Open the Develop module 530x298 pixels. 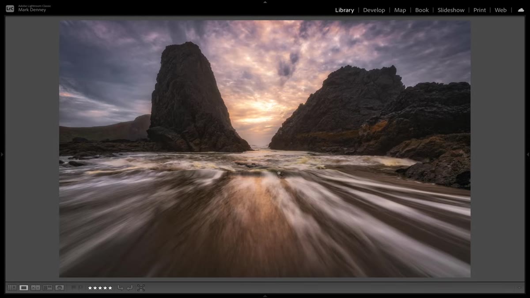click(374, 10)
